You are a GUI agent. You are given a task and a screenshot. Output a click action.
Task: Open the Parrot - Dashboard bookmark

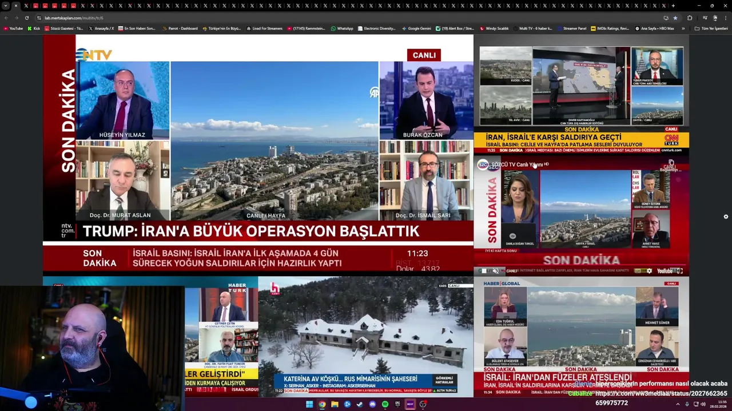pos(179,28)
